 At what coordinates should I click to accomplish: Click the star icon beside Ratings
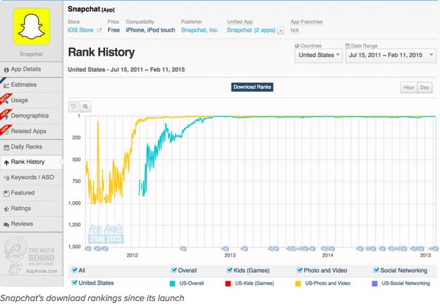[x=6, y=209]
